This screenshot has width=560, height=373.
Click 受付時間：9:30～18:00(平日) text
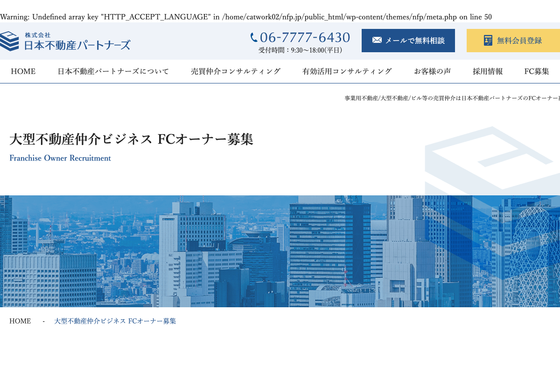[x=301, y=50]
